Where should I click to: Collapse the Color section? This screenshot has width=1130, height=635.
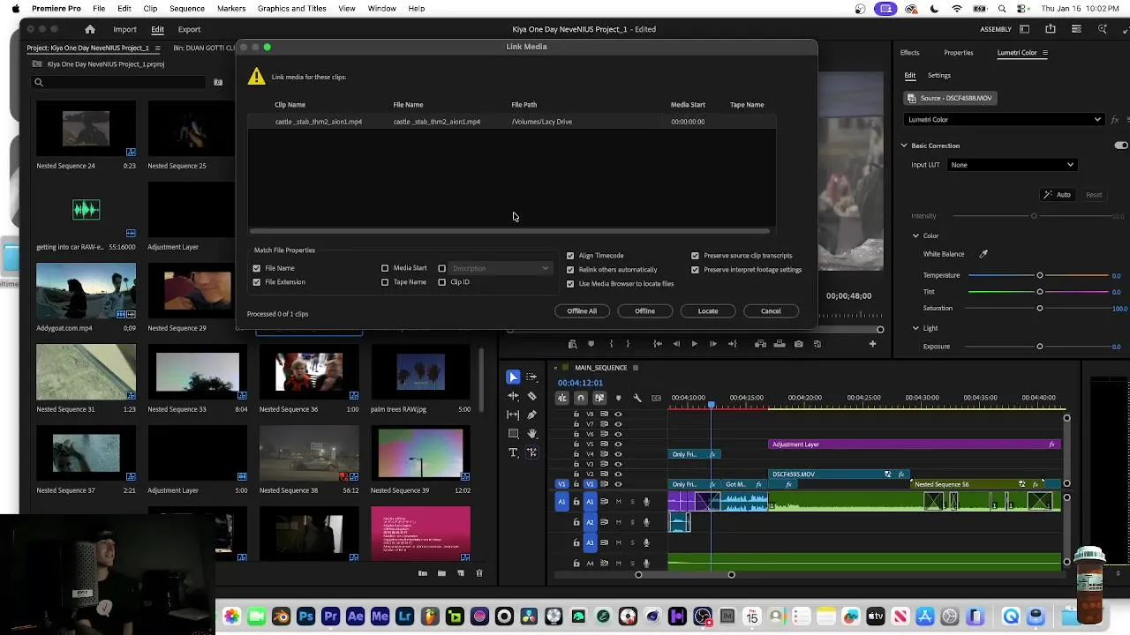click(915, 235)
